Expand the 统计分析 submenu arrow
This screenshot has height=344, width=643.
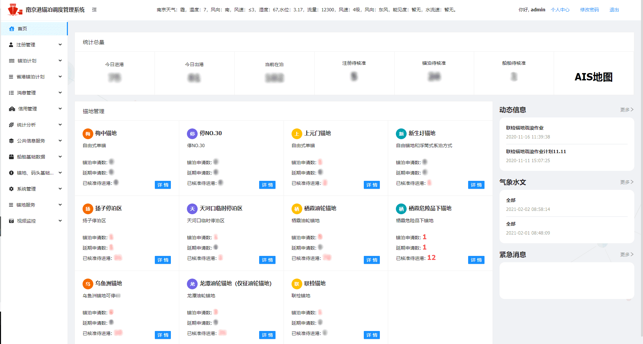[60, 125]
